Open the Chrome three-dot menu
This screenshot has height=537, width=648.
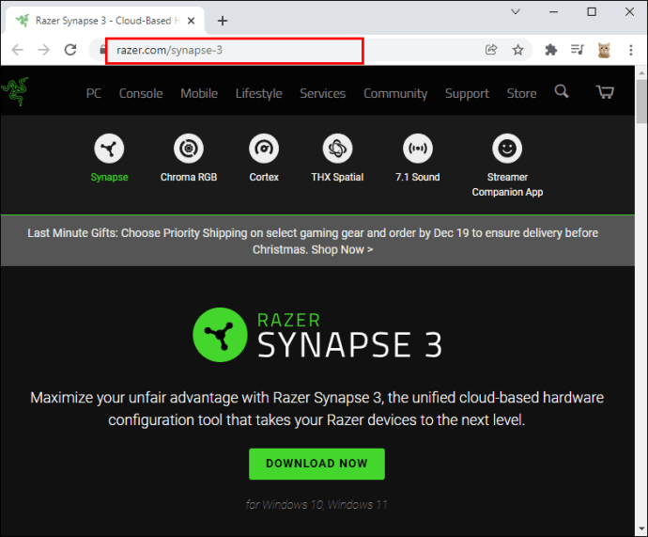click(x=631, y=50)
